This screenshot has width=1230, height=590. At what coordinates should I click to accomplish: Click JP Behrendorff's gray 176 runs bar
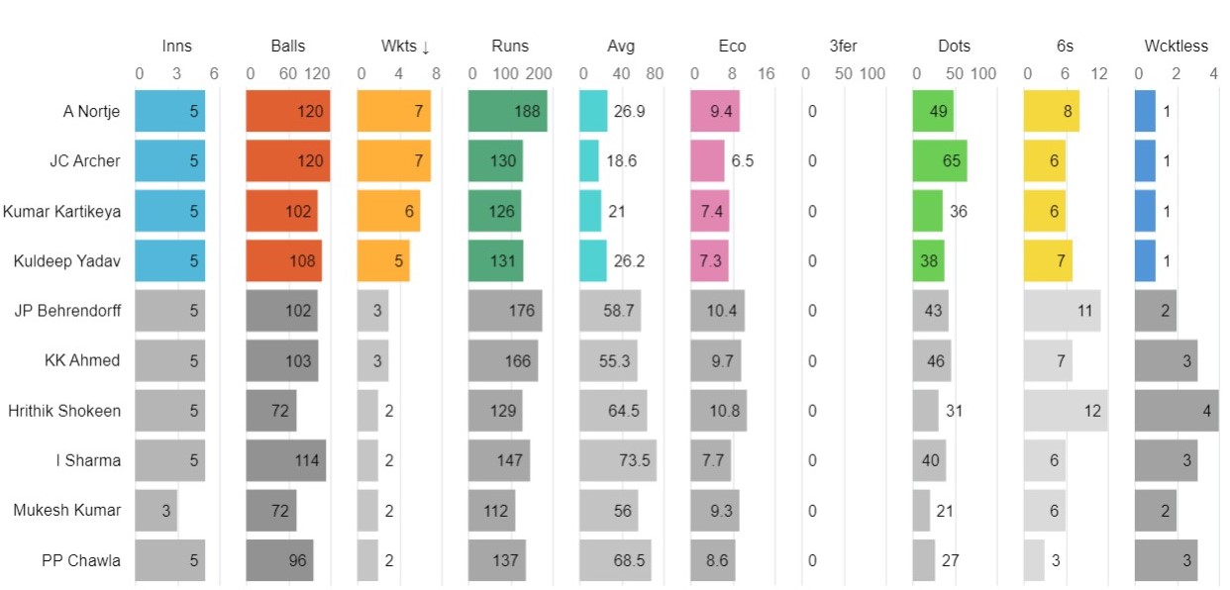[x=505, y=311]
